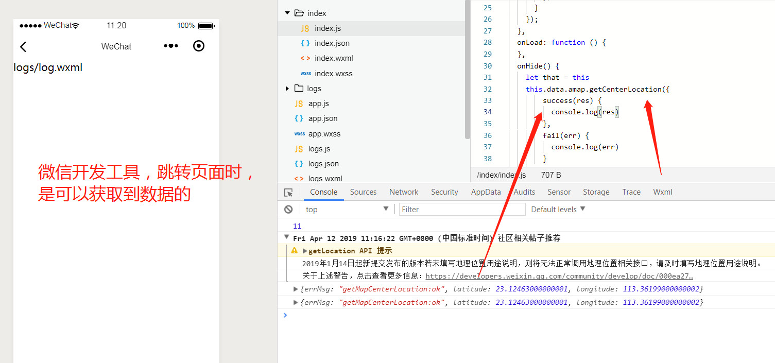Screen dimensions: 775x363
Task: Click the braces icon beside app.json
Action: coord(299,118)
